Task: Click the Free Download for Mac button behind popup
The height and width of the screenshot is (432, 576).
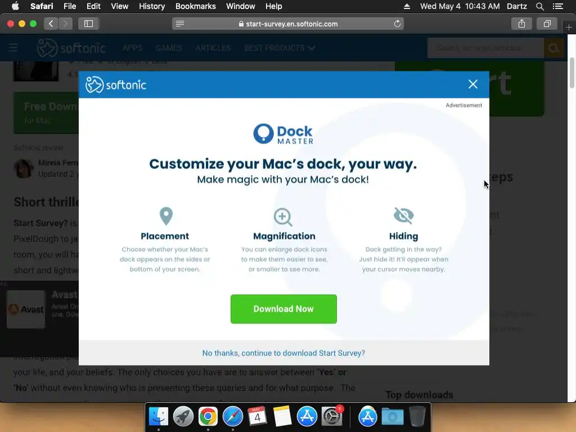Action: pos(46,112)
